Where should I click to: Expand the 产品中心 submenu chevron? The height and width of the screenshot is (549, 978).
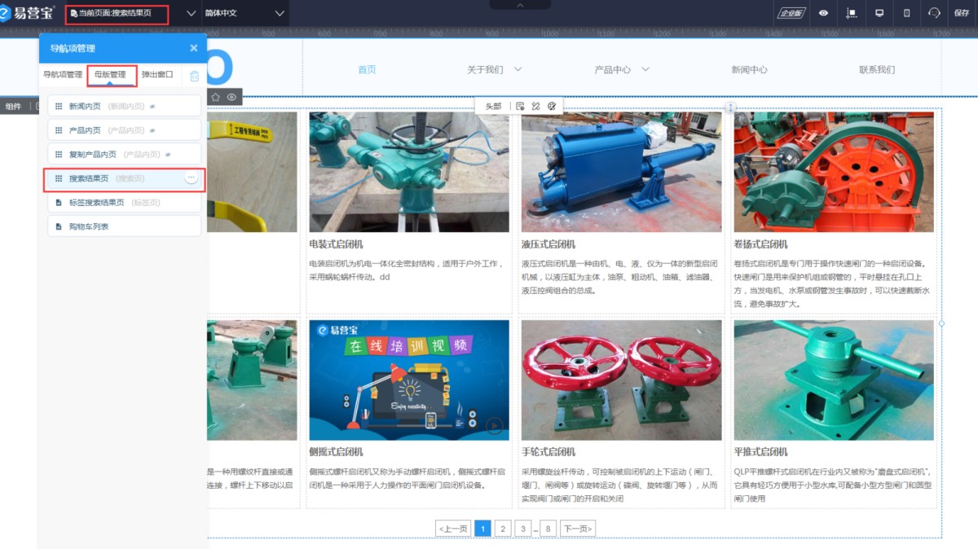pos(645,70)
